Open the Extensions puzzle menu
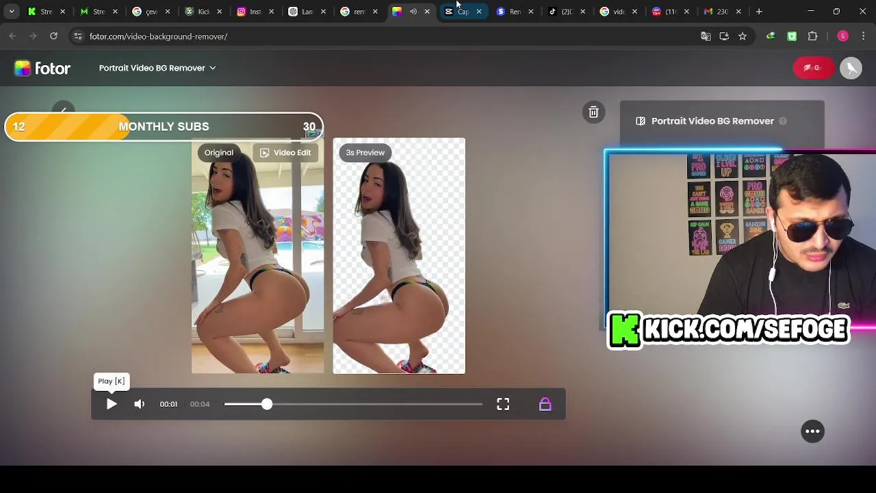Image resolution: width=876 pixels, height=493 pixels. tap(813, 36)
